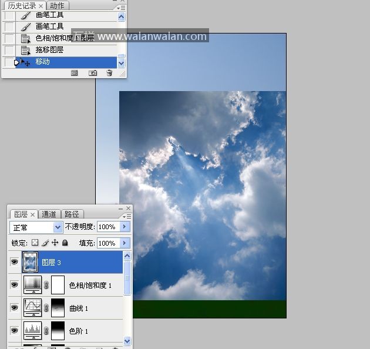Toggle visibility of 色相/饱和度 1 layer

point(14,285)
